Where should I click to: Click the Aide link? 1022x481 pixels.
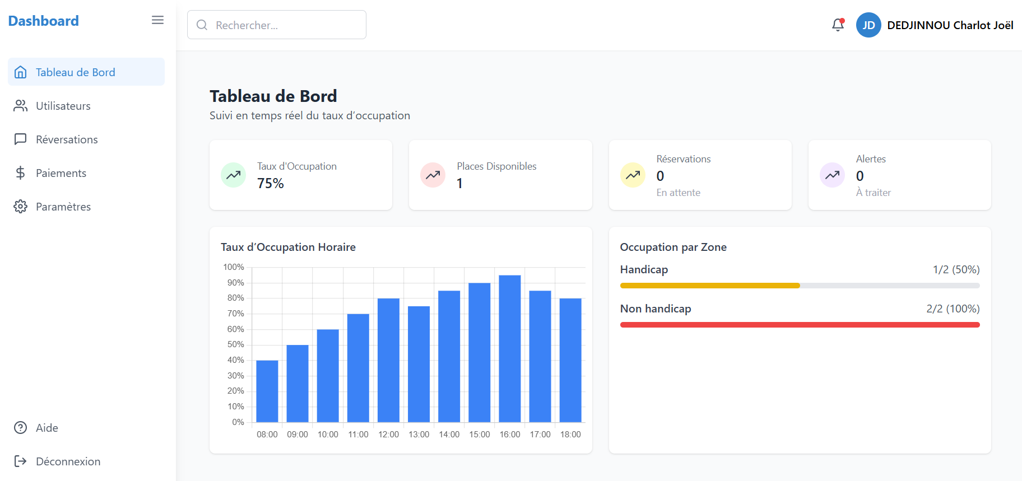[x=47, y=428]
